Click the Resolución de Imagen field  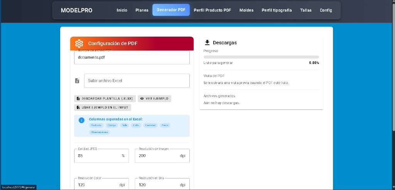click(x=162, y=156)
